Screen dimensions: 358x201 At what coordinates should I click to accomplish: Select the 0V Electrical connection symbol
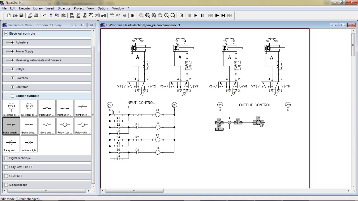[x=11, y=108]
